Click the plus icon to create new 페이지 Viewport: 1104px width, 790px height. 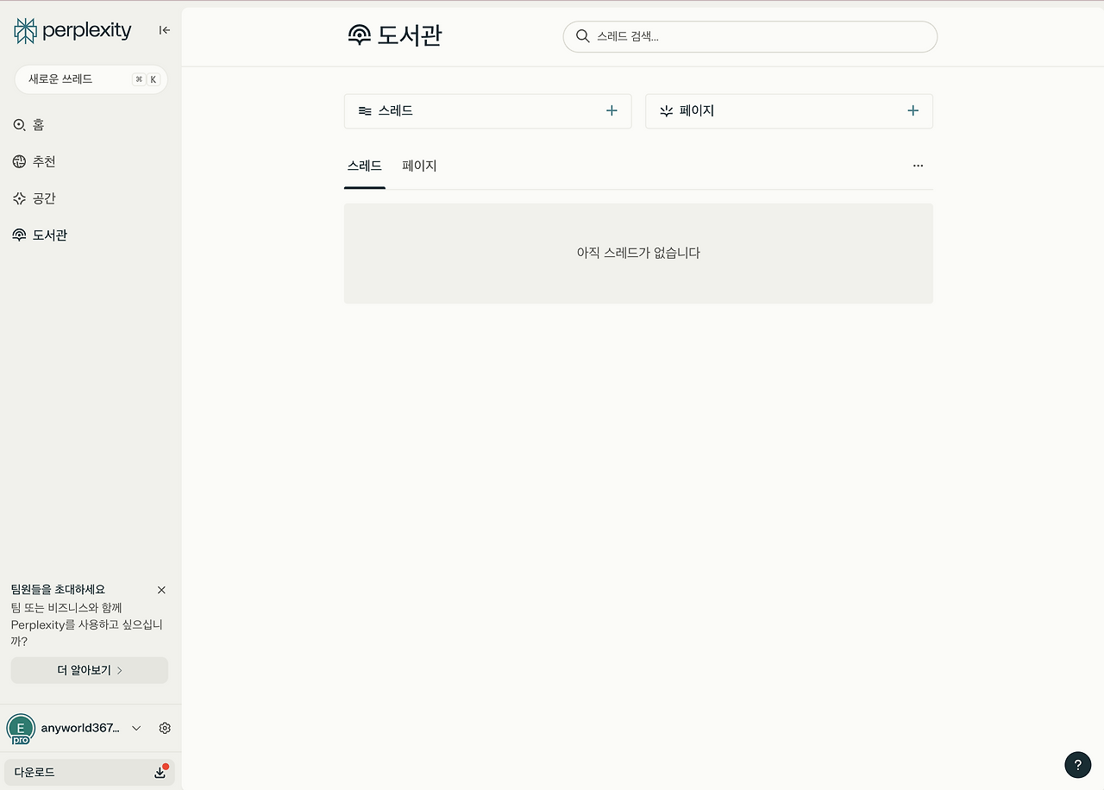click(x=913, y=110)
